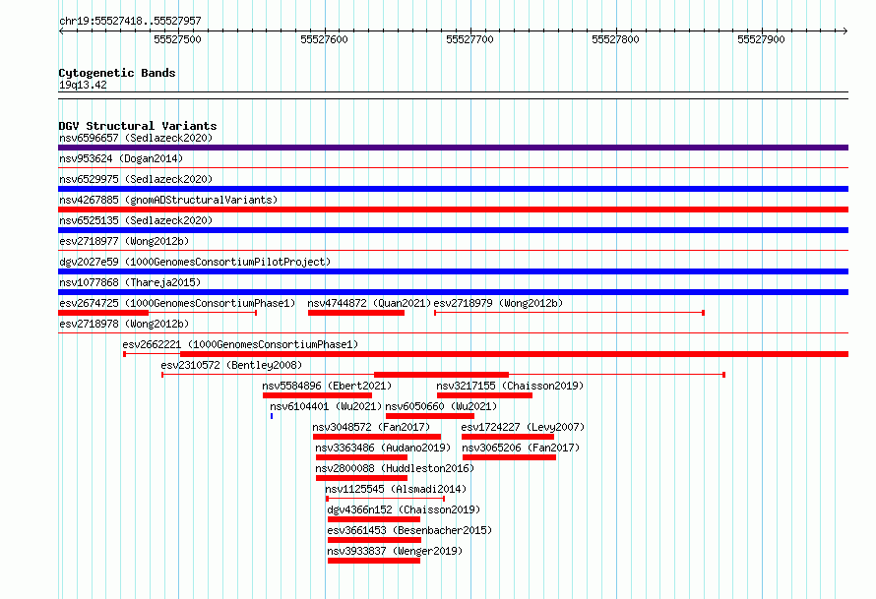Open esv2718979 (Wong2012b) variant label
Image resolution: width=876 pixels, height=599 pixels.
pyautogui.click(x=498, y=303)
